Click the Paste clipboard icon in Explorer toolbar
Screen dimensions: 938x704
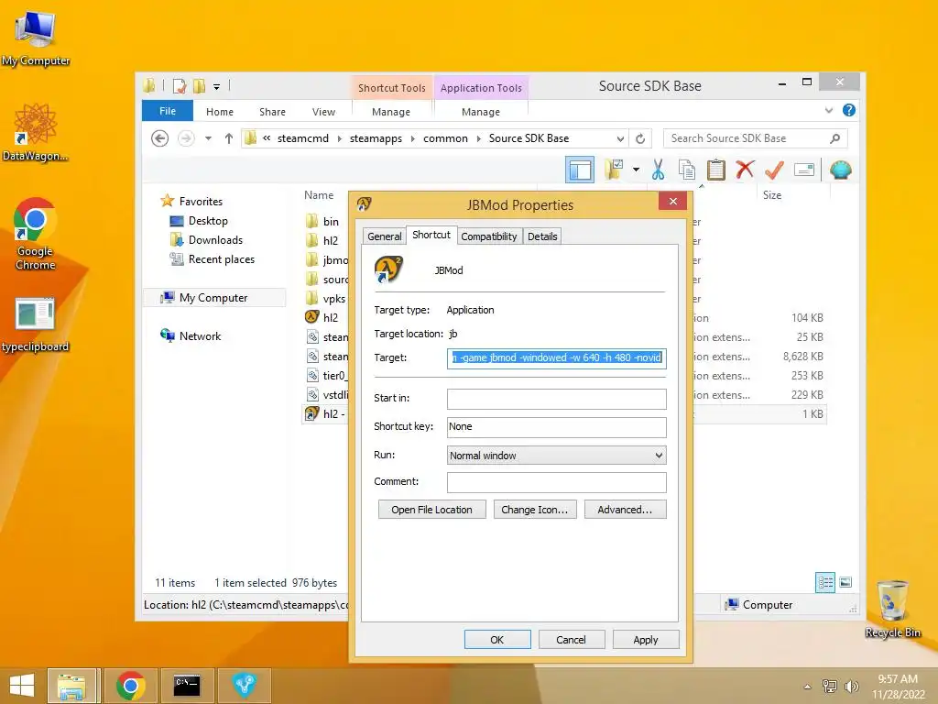[x=716, y=170]
